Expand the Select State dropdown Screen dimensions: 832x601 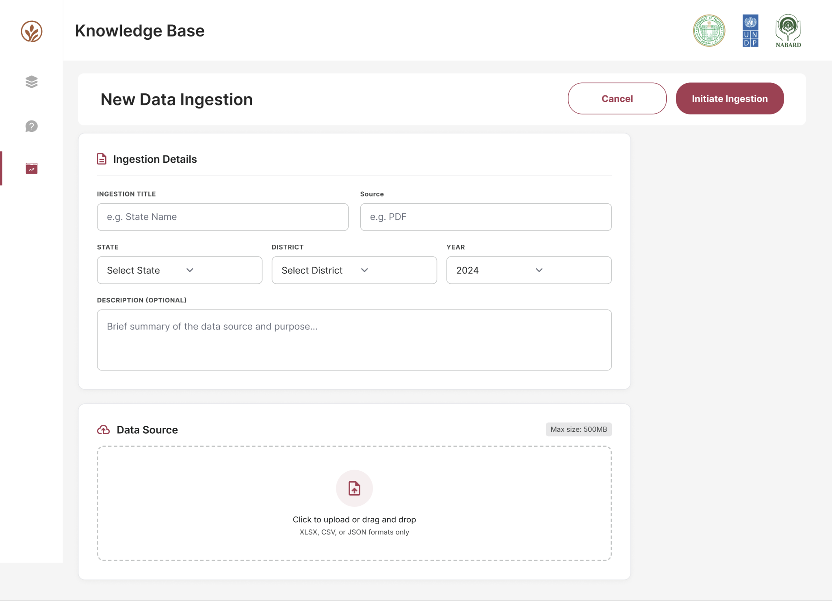[x=180, y=270]
